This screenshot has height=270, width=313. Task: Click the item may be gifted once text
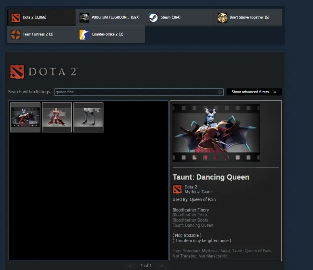[202, 241]
